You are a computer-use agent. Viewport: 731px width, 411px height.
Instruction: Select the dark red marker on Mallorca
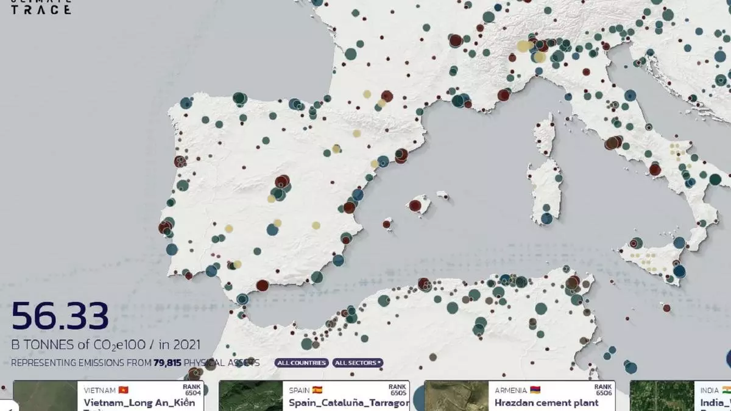415,206
